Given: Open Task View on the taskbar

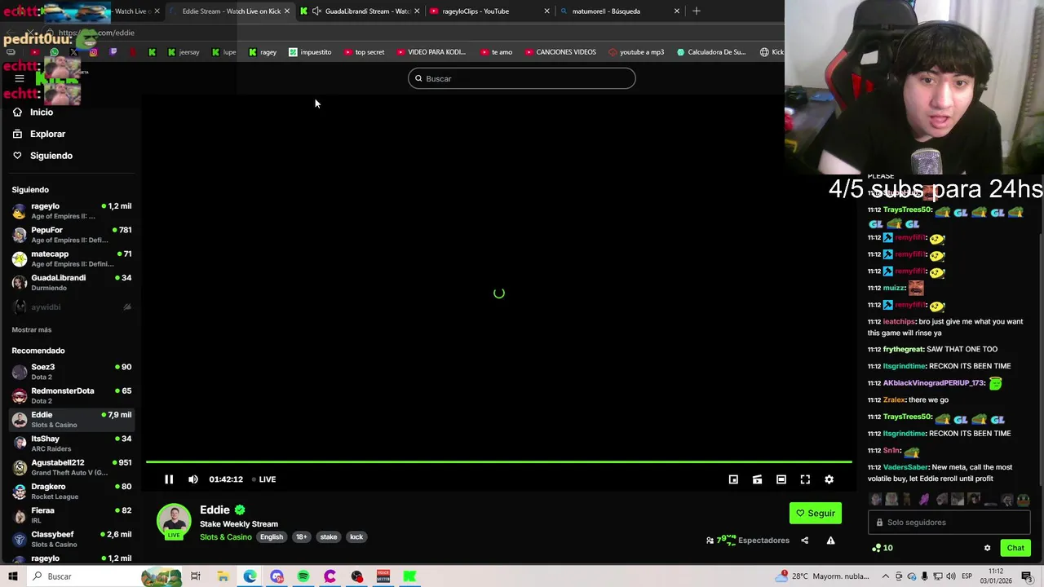Looking at the screenshot, I should 196,576.
